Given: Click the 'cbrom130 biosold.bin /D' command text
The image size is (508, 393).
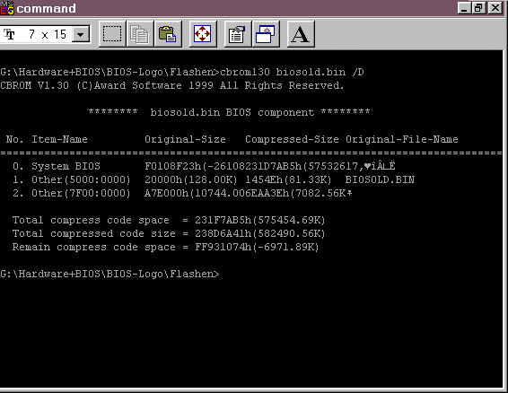Looking at the screenshot, I should tap(292, 72).
